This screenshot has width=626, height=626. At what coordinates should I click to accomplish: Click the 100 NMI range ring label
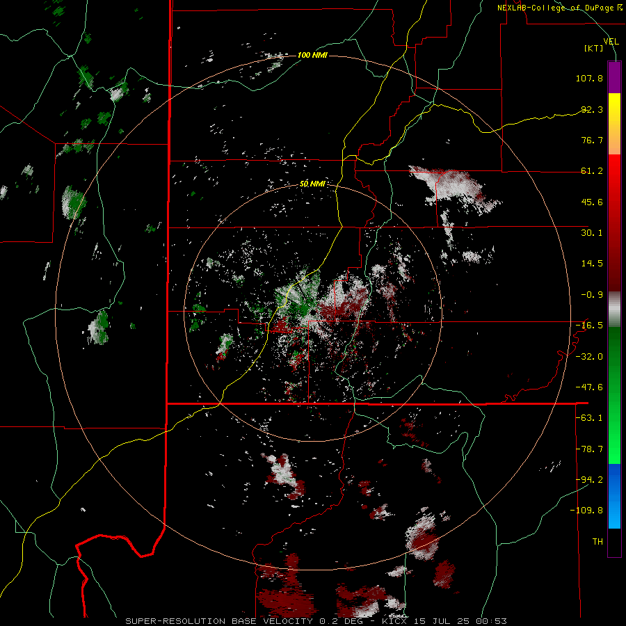(x=312, y=55)
